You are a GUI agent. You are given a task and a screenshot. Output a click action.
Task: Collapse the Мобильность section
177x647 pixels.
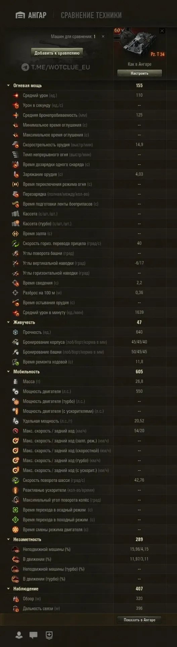click(x=8, y=372)
